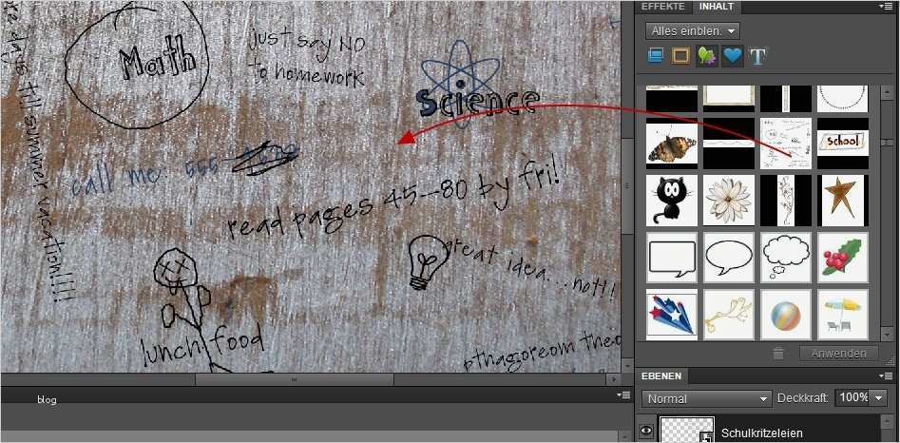Click the content panel scrollbar thumb

(886, 143)
